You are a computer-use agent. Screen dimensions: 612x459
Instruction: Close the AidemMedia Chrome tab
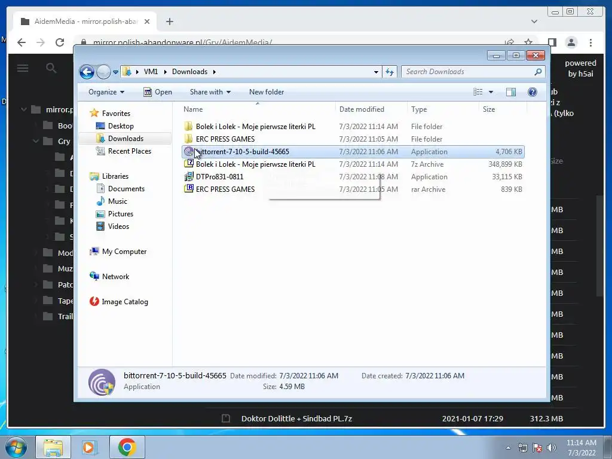click(147, 22)
